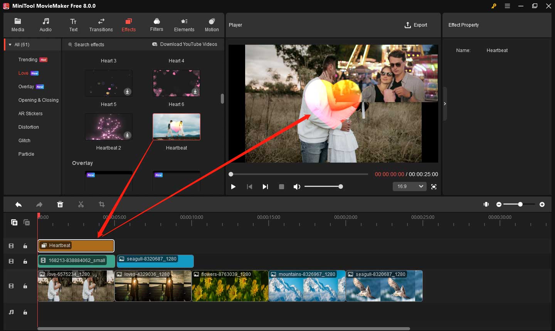Delete the selected clip with the trash icon
The width and height of the screenshot is (555, 331).
pyautogui.click(x=60, y=204)
